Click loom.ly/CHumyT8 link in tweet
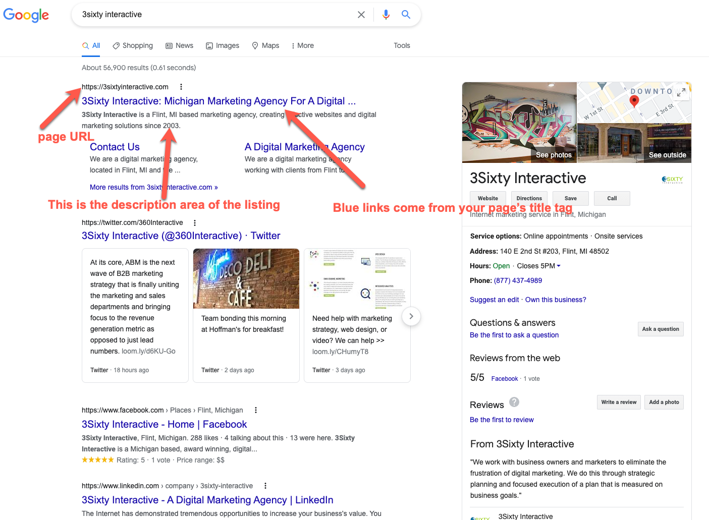709x520 pixels. click(340, 352)
